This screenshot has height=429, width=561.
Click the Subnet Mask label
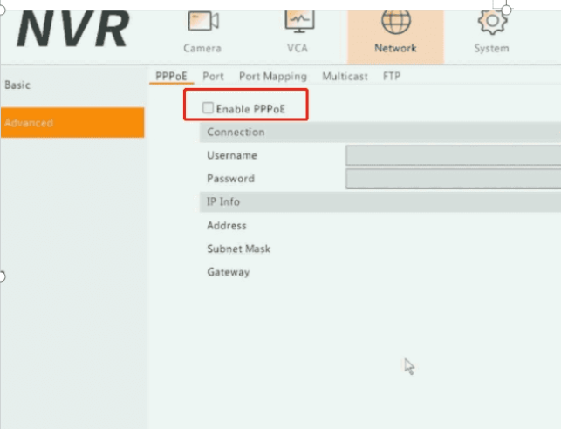tap(238, 249)
